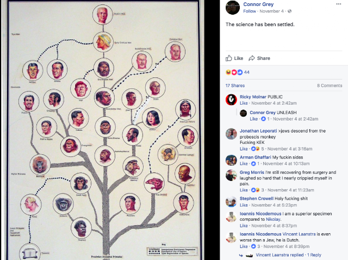Like Stephen Crowell's comment
The height and width of the screenshot is (260, 348).
click(x=244, y=205)
